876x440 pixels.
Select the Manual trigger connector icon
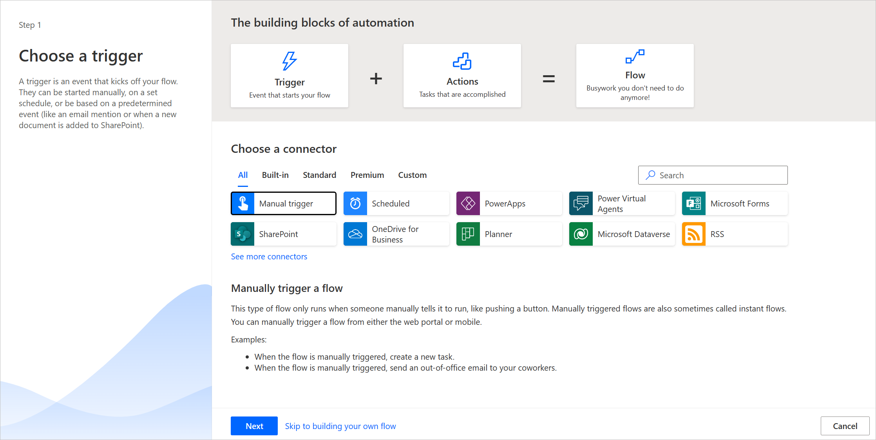coord(243,203)
